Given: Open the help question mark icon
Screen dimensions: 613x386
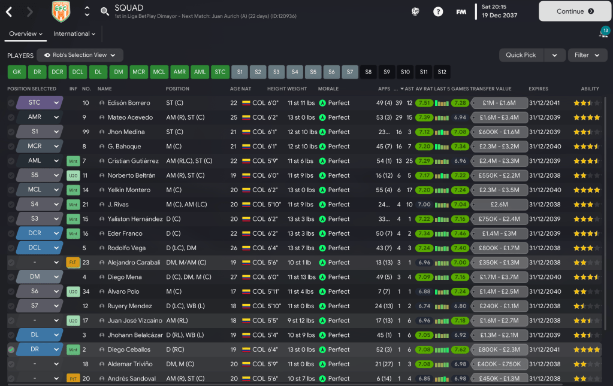Looking at the screenshot, I should (x=438, y=11).
